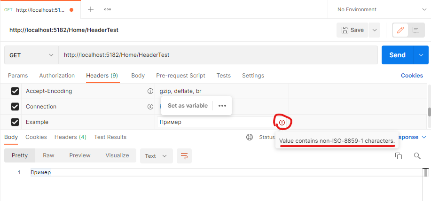The width and height of the screenshot is (431, 201).
Task: Click the request URL input field
Action: coord(218,55)
